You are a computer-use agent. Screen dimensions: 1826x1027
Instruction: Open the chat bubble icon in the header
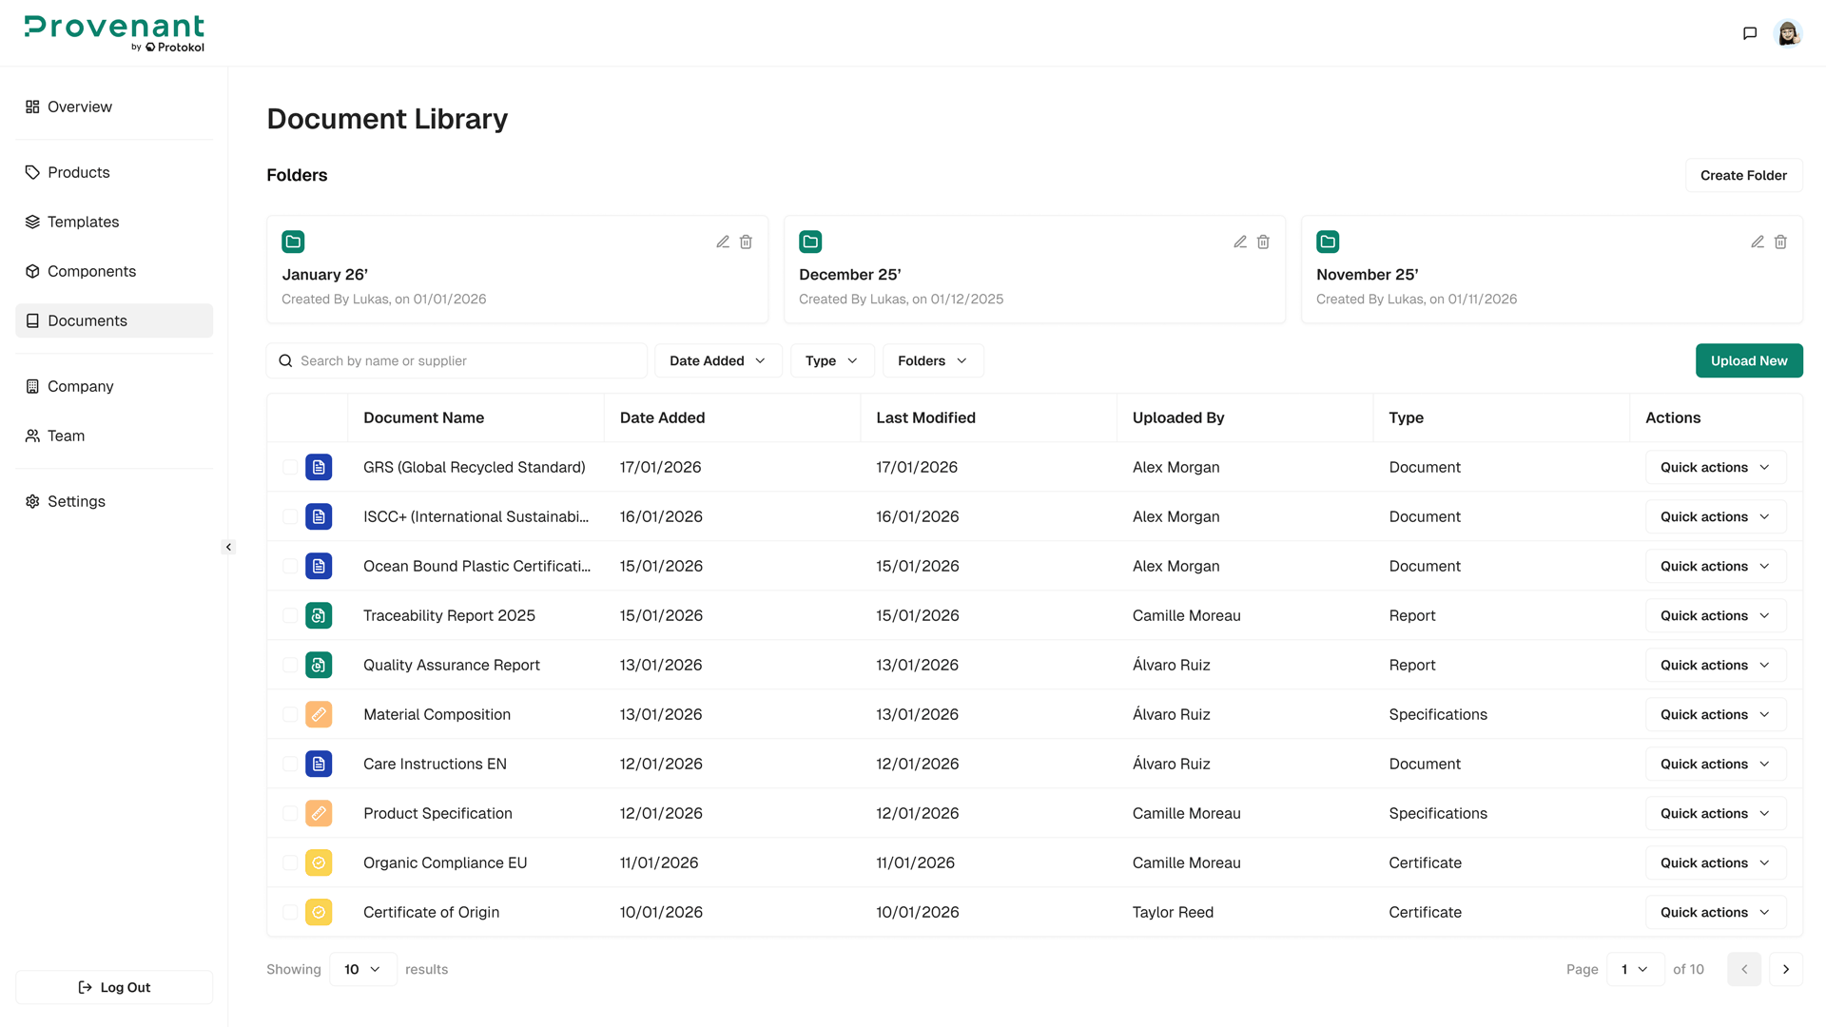point(1750,32)
